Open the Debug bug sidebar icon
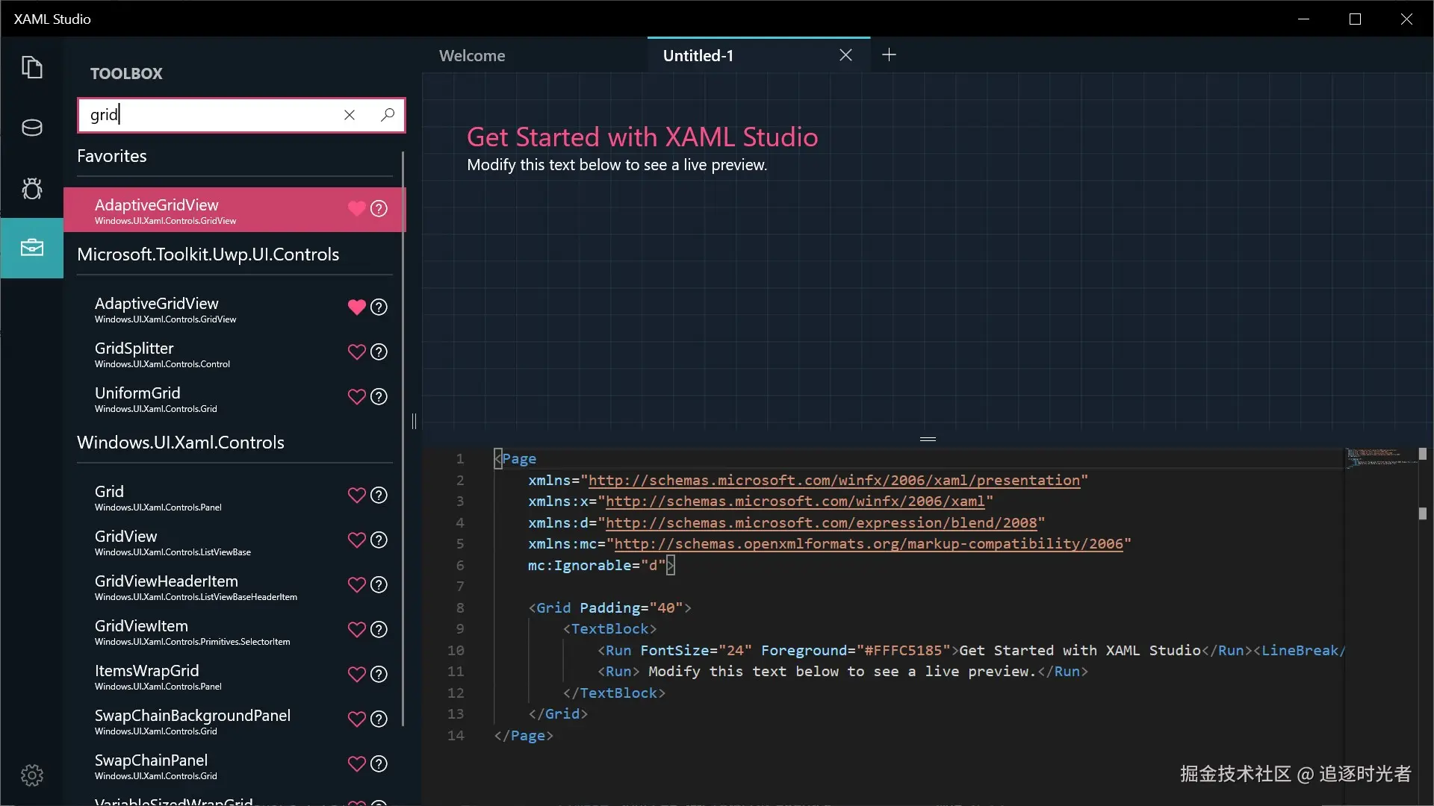Viewport: 1434px width, 806px height. (31, 188)
